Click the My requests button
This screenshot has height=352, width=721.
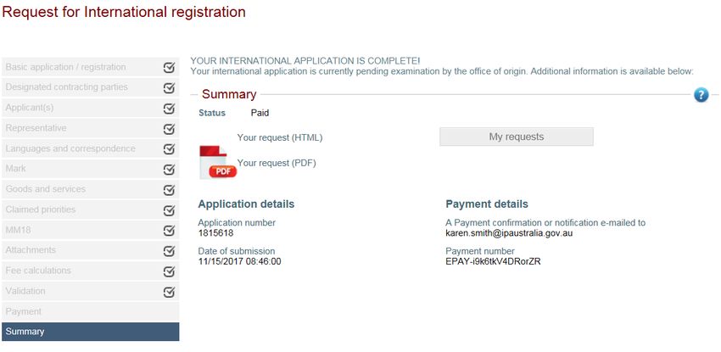tap(517, 137)
